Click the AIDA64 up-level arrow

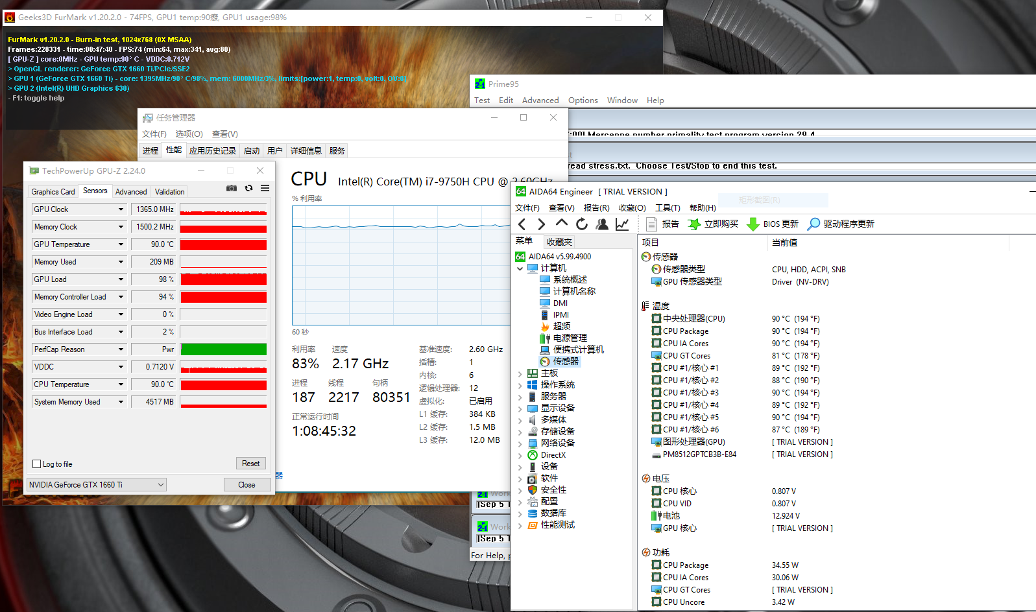coord(562,224)
